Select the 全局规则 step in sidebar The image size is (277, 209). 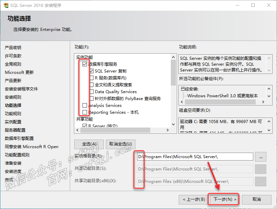(13, 64)
